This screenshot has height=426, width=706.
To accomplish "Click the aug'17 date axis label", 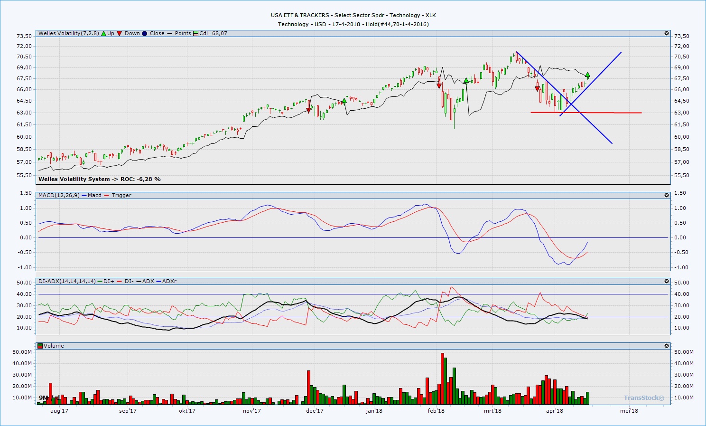I will click(59, 410).
